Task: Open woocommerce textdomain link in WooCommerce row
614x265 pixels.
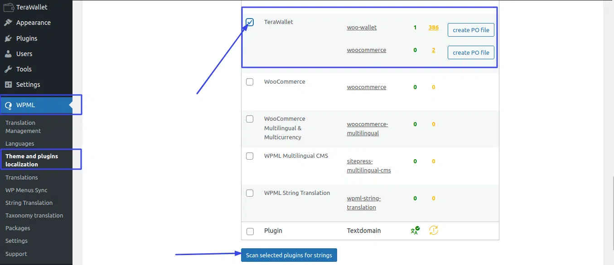Action: click(367, 87)
